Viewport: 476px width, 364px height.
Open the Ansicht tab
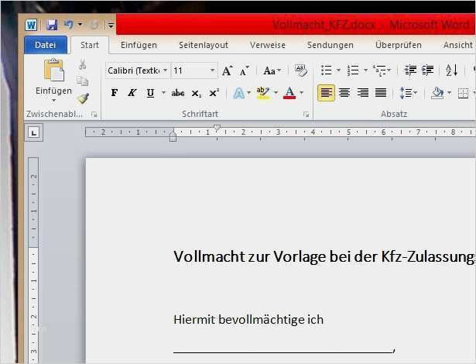pos(457,45)
